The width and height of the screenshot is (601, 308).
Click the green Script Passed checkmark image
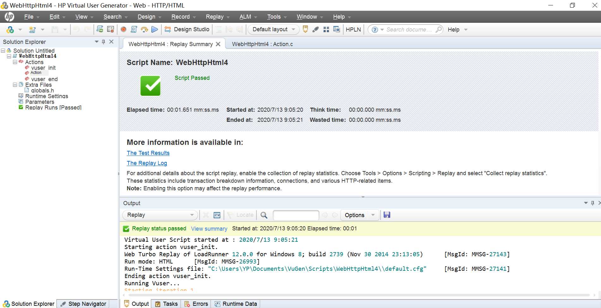point(150,86)
